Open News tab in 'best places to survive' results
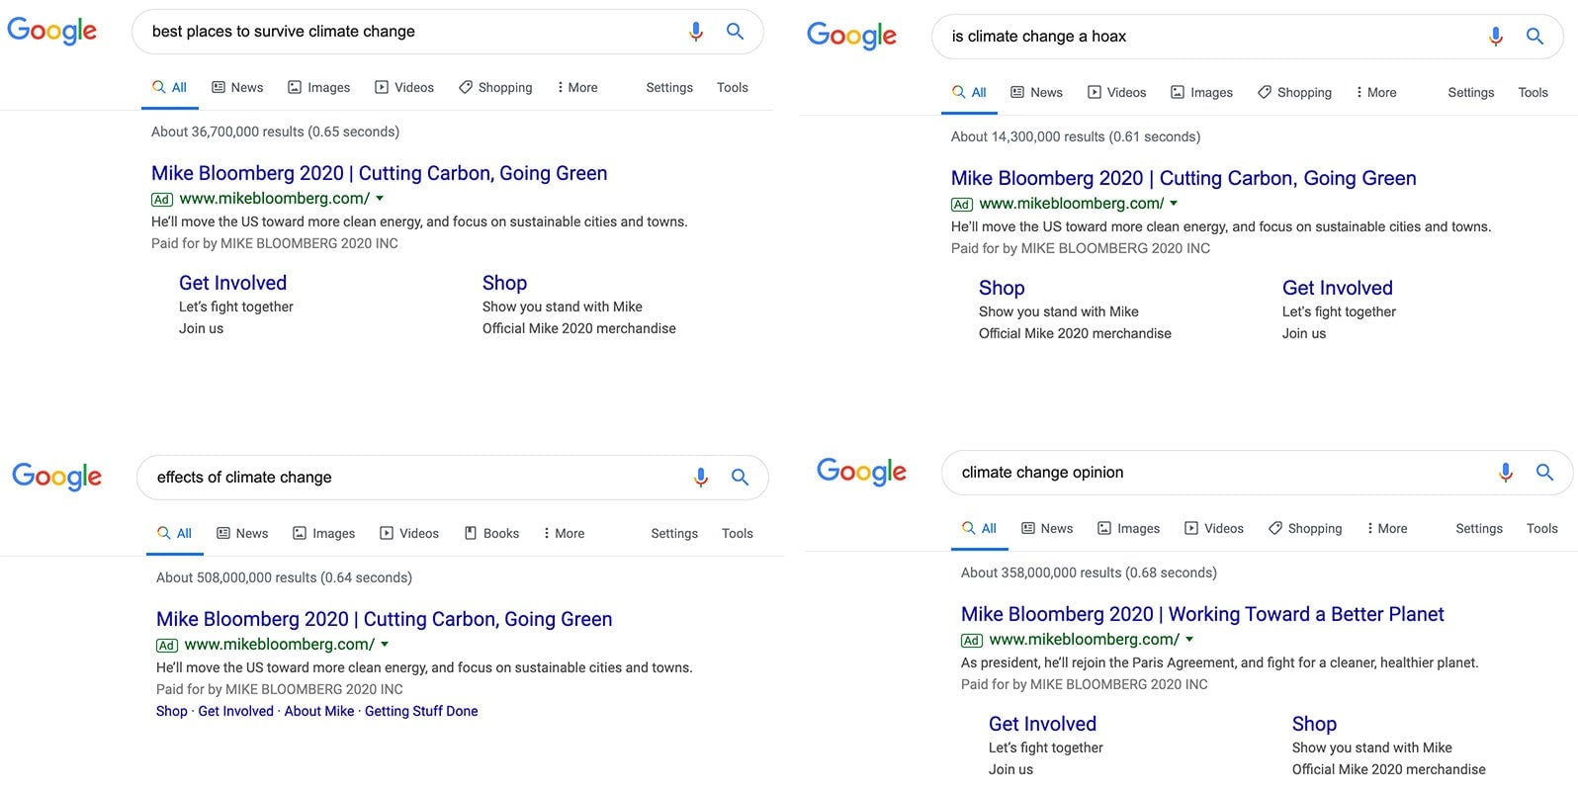 (237, 87)
